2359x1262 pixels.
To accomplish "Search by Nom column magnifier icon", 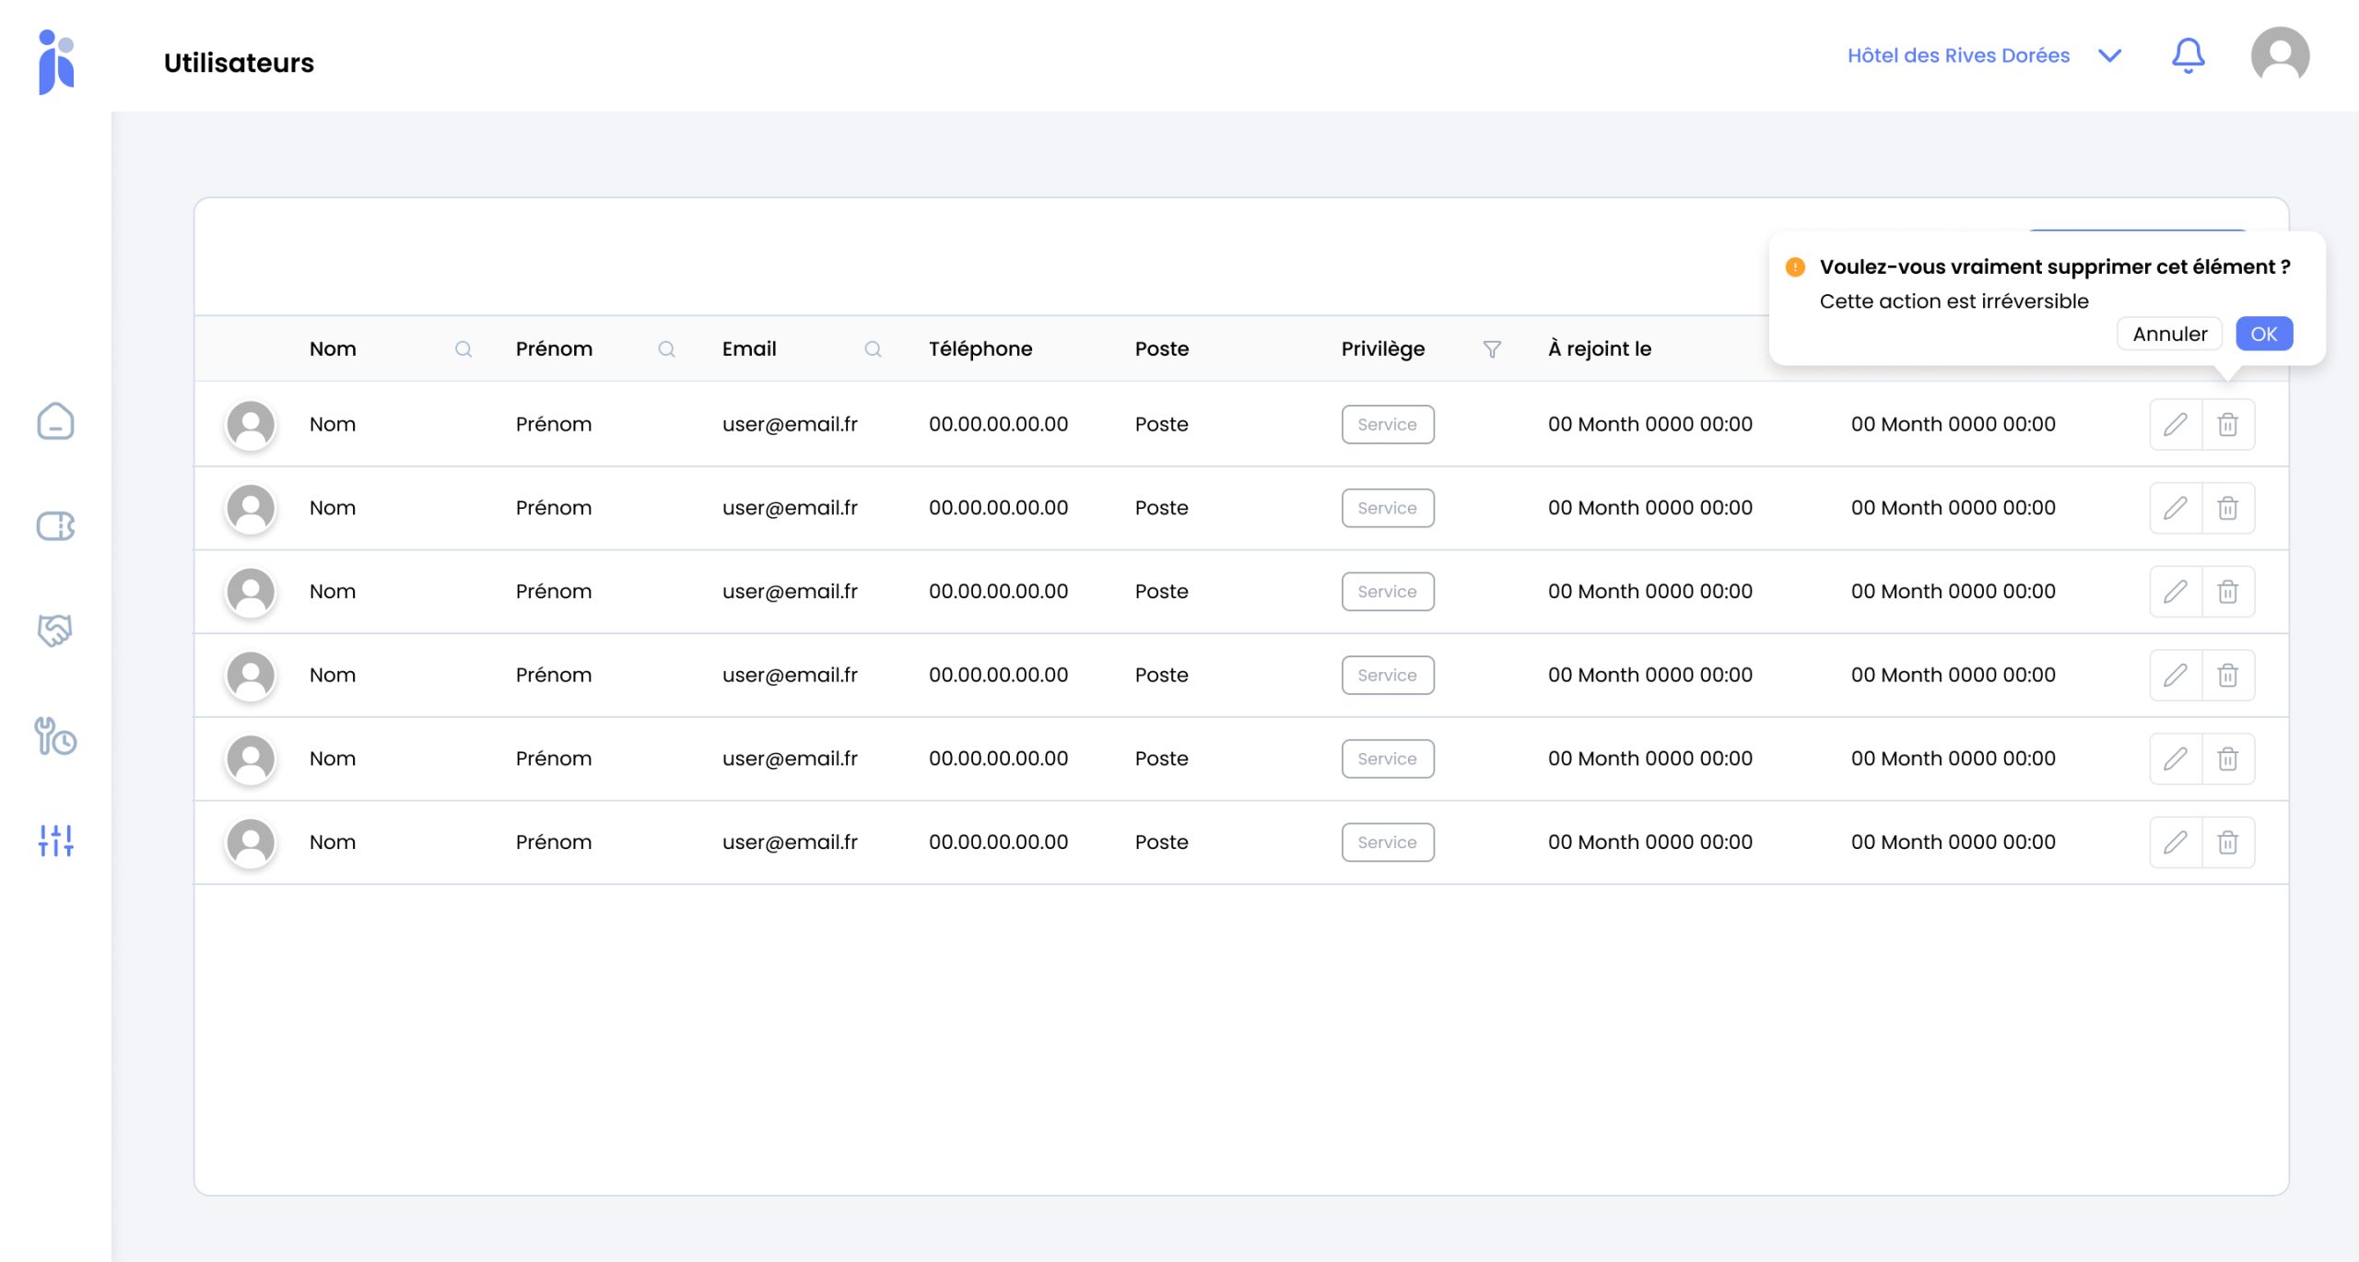I will 464,349.
